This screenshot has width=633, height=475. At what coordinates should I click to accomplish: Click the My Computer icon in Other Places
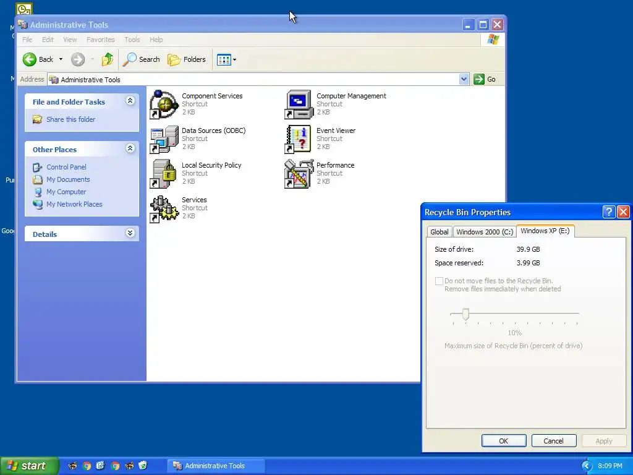tap(38, 192)
